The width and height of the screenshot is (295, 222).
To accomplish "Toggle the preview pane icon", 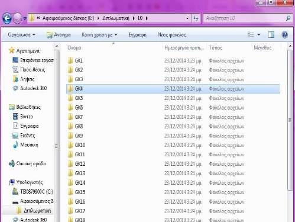I will (x=271, y=35).
